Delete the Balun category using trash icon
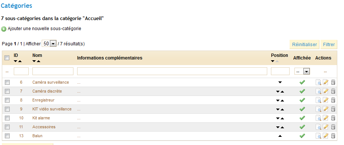The width and height of the screenshot is (344, 145). point(333,136)
